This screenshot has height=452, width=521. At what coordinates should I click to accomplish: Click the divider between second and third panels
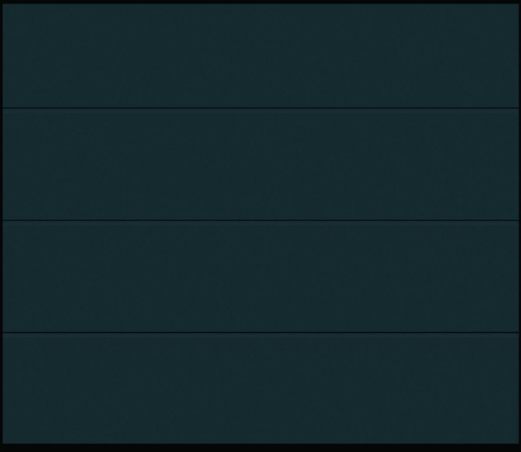260,221
